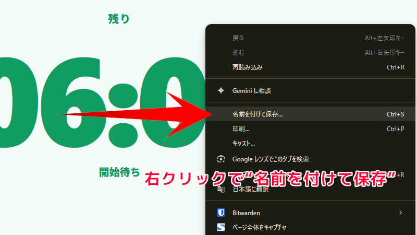The width and height of the screenshot is (417, 235).
Task: Click the Google Lens camera icon
Action: [x=220, y=159]
